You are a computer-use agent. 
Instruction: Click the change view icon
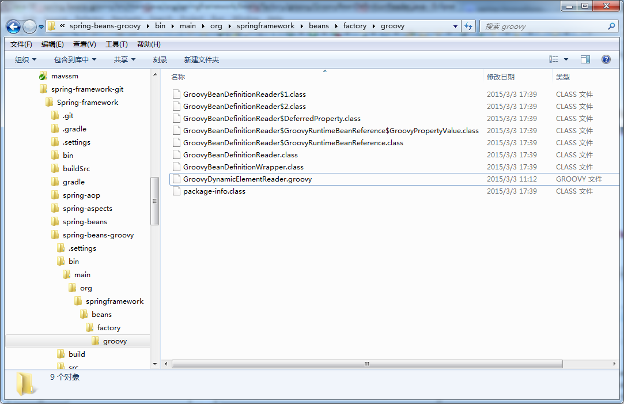pos(553,59)
